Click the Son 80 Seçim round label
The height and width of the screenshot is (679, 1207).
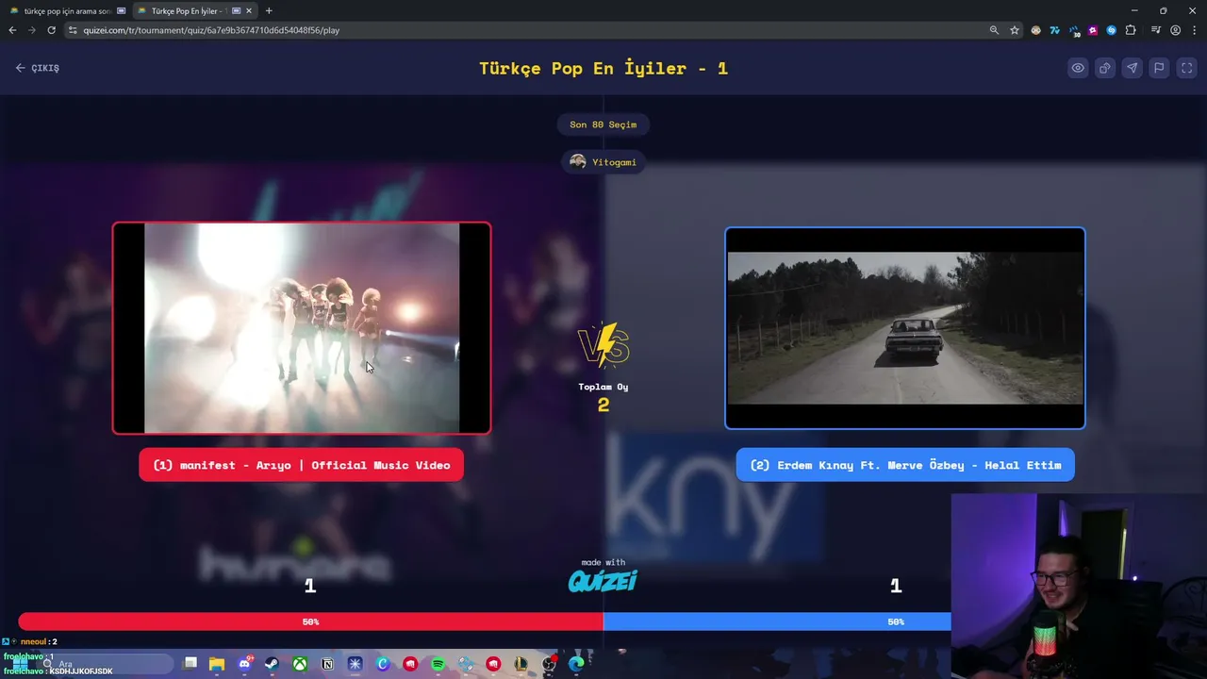click(x=603, y=124)
